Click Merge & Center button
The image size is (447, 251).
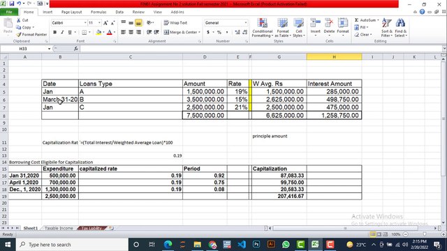tap(181, 32)
